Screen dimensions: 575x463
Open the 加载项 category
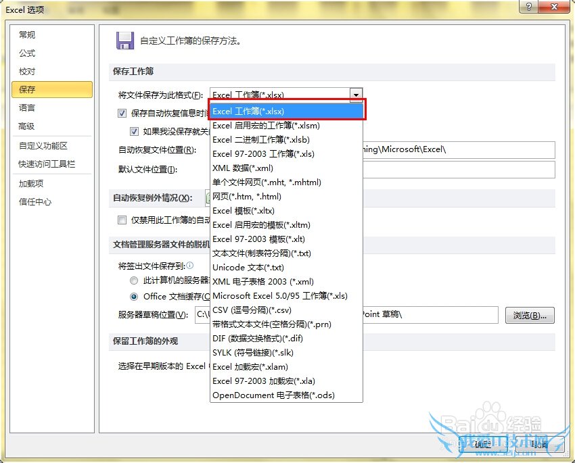(52, 183)
